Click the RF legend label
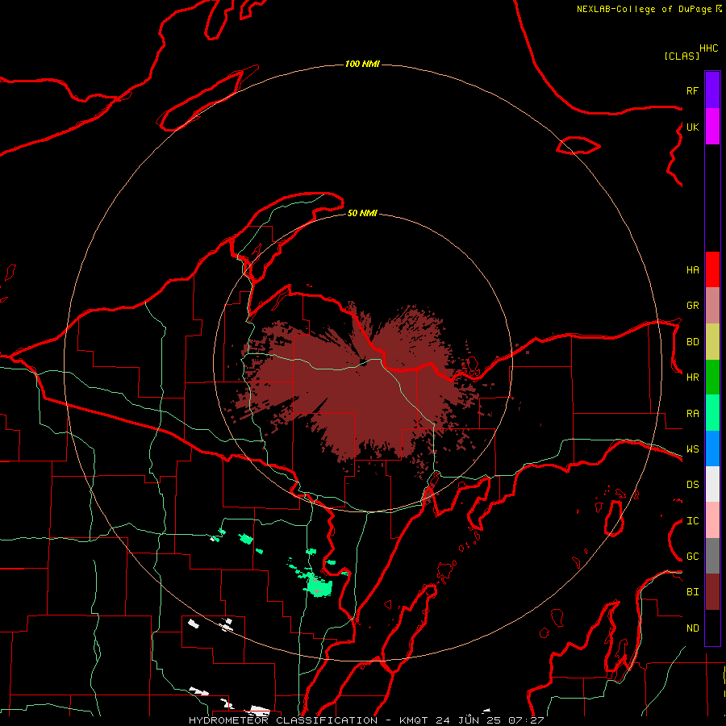The width and height of the screenshot is (726, 726). click(x=692, y=91)
